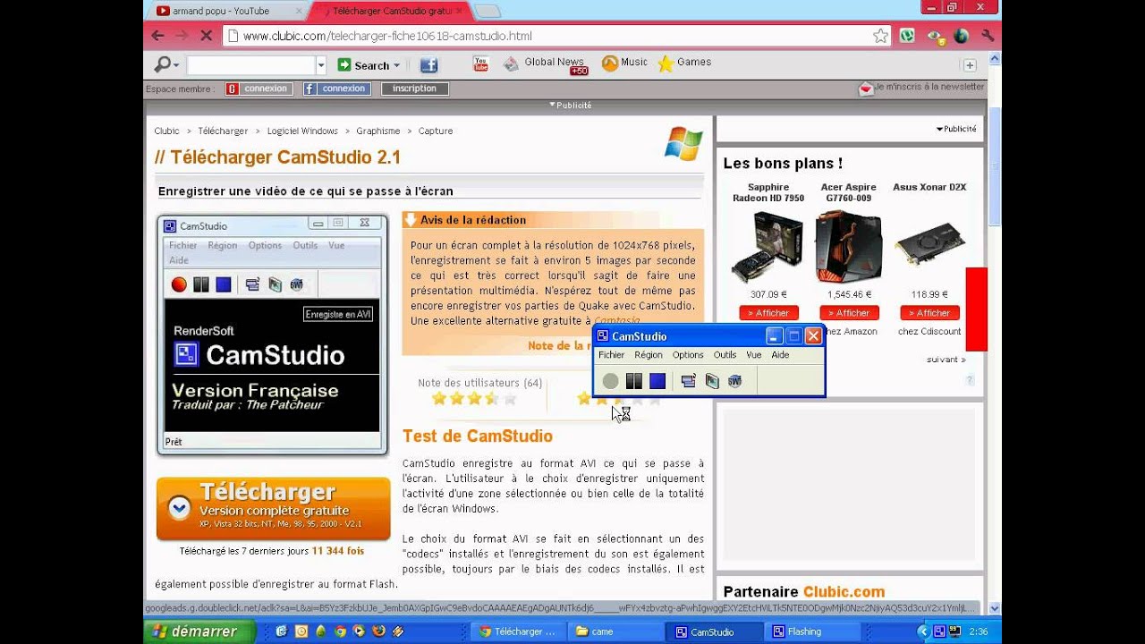Click the inscription button
Viewport: 1145px width, 644px height.
coord(415,89)
